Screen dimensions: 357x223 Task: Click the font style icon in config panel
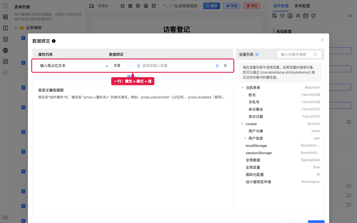(x=298, y=16)
